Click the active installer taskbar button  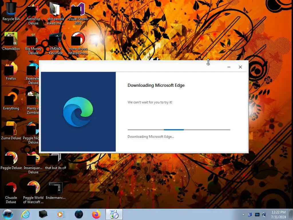pos(114,214)
